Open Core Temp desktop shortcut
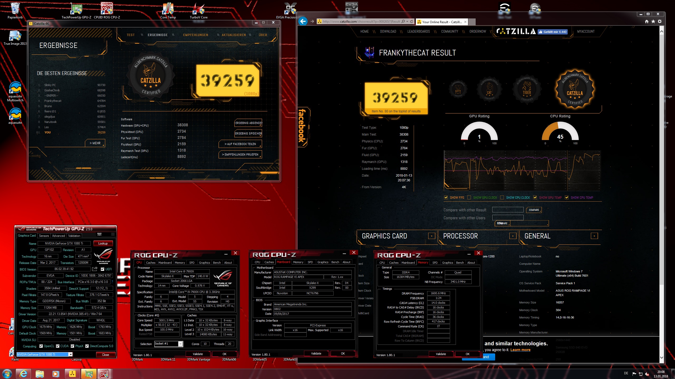The image size is (675, 379). (168, 11)
